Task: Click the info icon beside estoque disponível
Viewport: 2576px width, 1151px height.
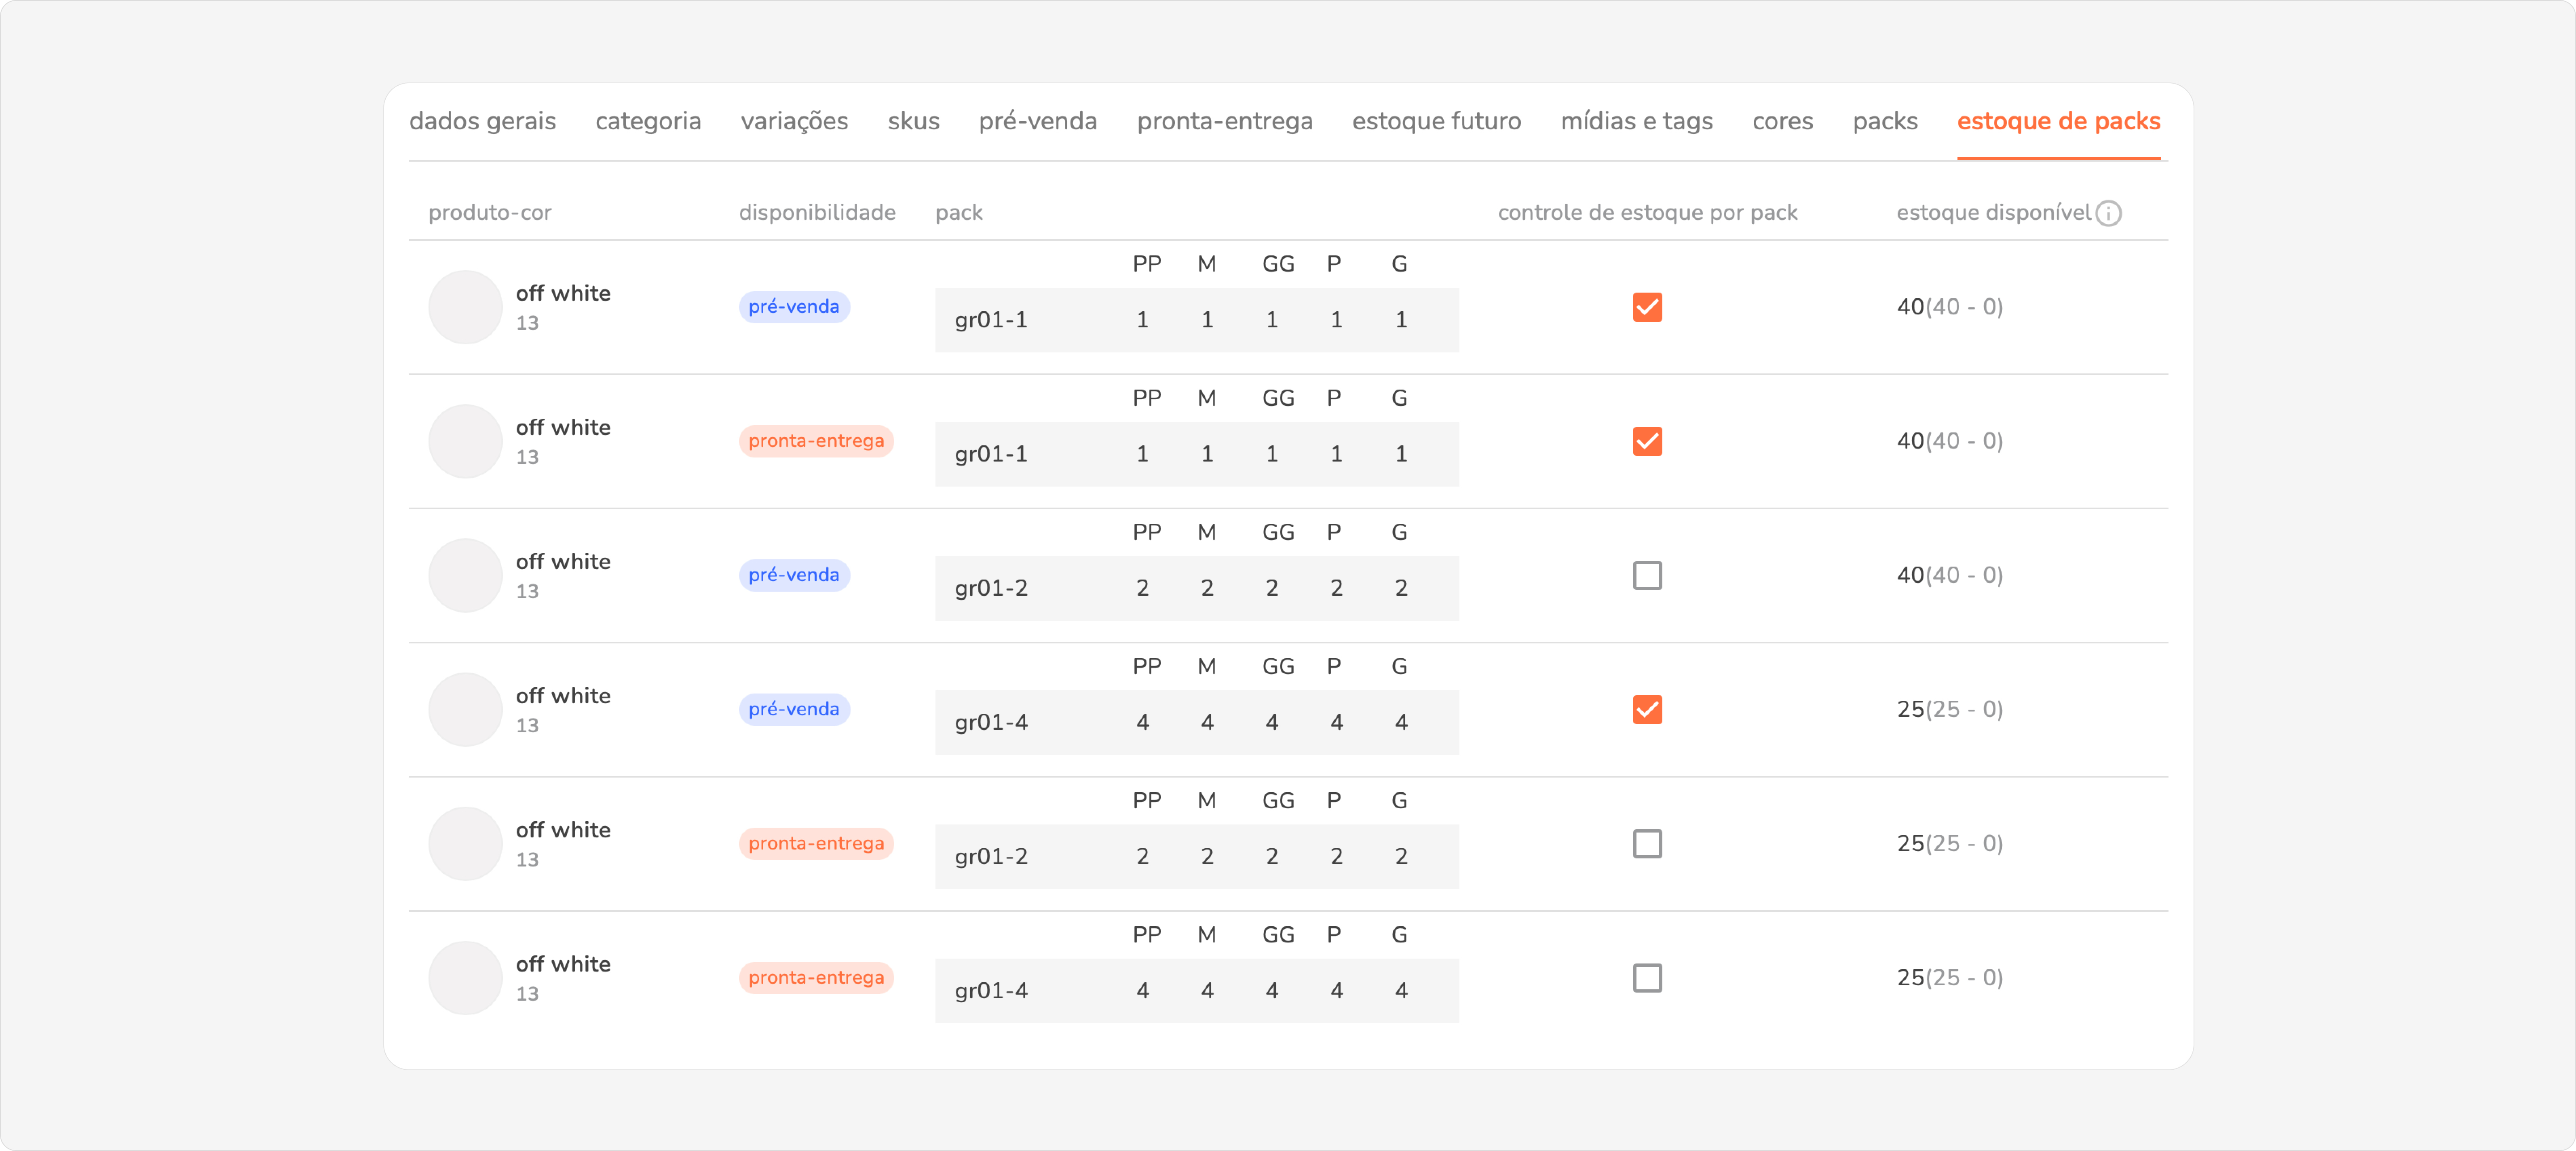Action: point(2108,213)
